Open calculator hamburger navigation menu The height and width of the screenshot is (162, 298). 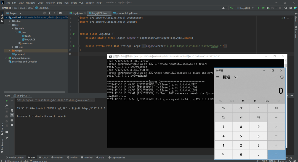pyautogui.click(x=218, y=77)
